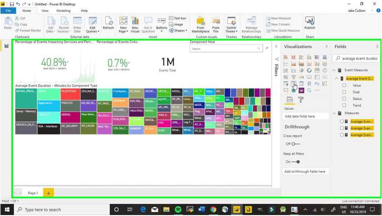Choose the waterfall chart visual
382x216 pixels.
point(286,70)
